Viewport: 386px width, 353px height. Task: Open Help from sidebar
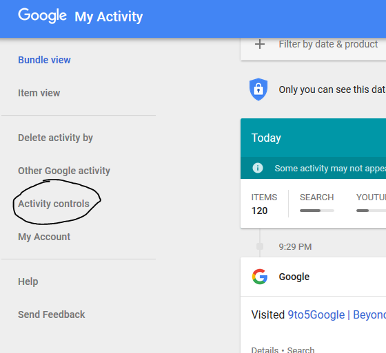coord(28,281)
